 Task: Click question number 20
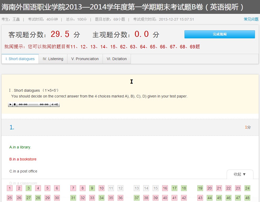click(210, 188)
